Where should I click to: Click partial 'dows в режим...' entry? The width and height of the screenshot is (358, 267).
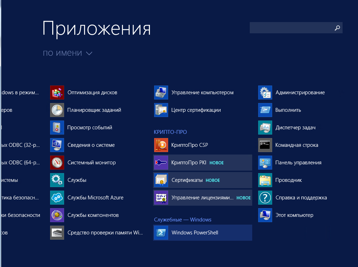(20, 93)
